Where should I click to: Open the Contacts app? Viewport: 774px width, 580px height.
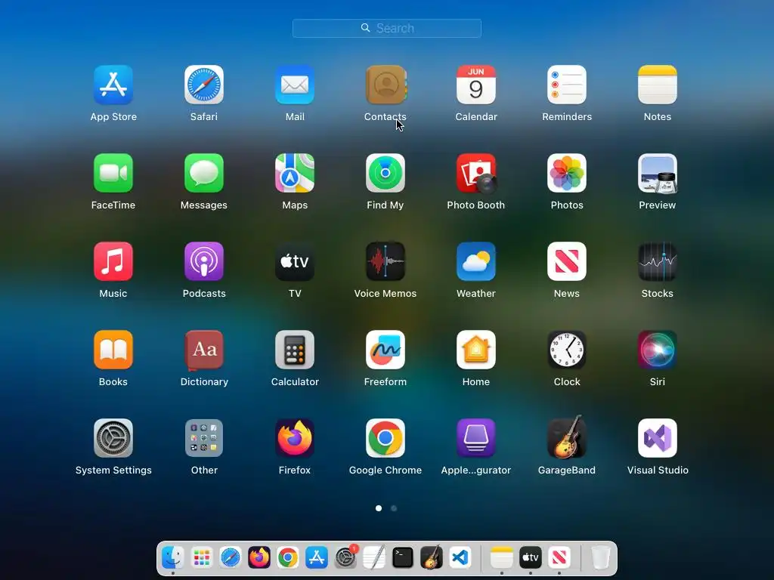click(x=385, y=85)
